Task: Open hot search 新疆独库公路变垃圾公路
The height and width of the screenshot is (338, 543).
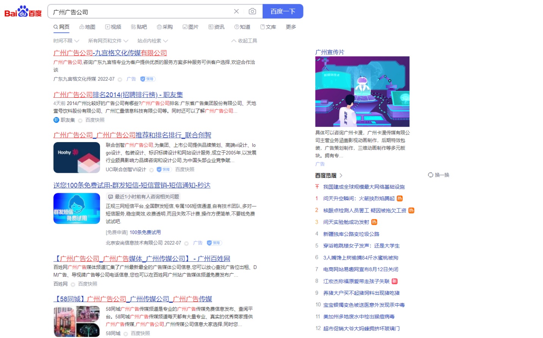Action: [351, 234]
